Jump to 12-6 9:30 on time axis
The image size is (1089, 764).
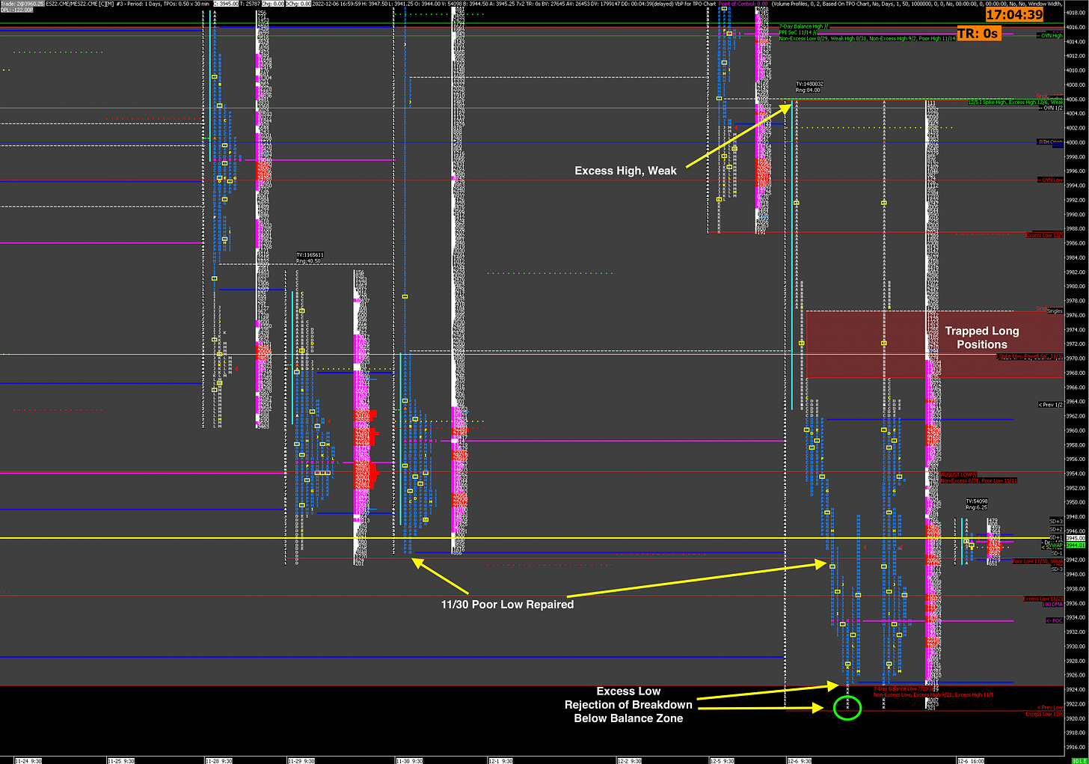pos(799,760)
